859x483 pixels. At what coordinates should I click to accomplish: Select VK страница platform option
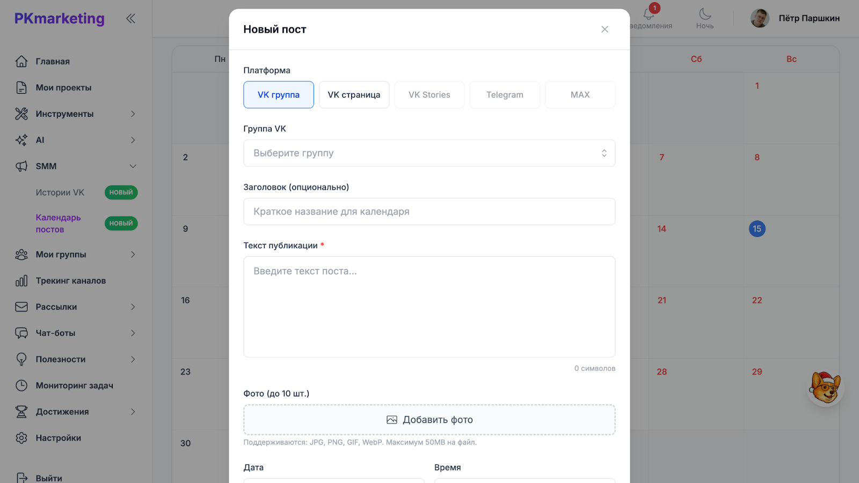354,95
